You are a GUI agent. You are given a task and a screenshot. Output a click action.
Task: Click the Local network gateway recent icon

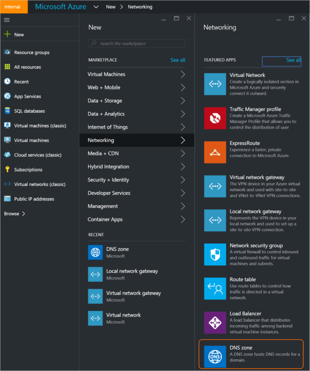click(95, 274)
